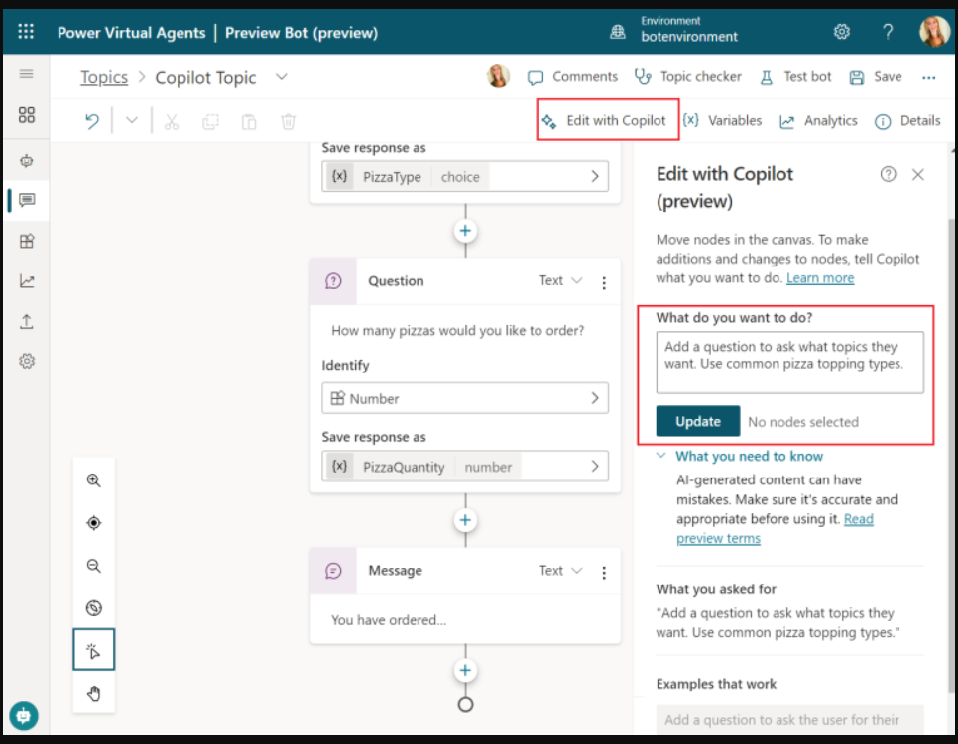Image resolution: width=958 pixels, height=744 pixels.
Task: Expand the undo history dropdown arrow
Action: tap(131, 120)
